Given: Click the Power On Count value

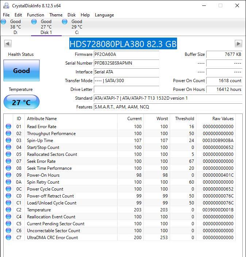Looking at the screenshot, I should click(224, 80).
